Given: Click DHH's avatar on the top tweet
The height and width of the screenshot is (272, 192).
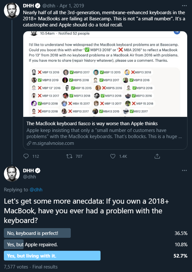Looking at the screenshot, I should coord(12,10).
